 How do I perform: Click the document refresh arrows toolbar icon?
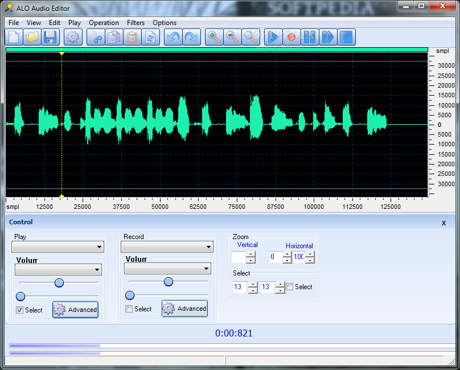coord(150,37)
